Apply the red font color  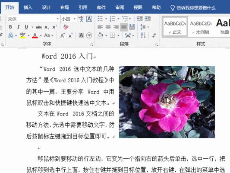[35, 35]
